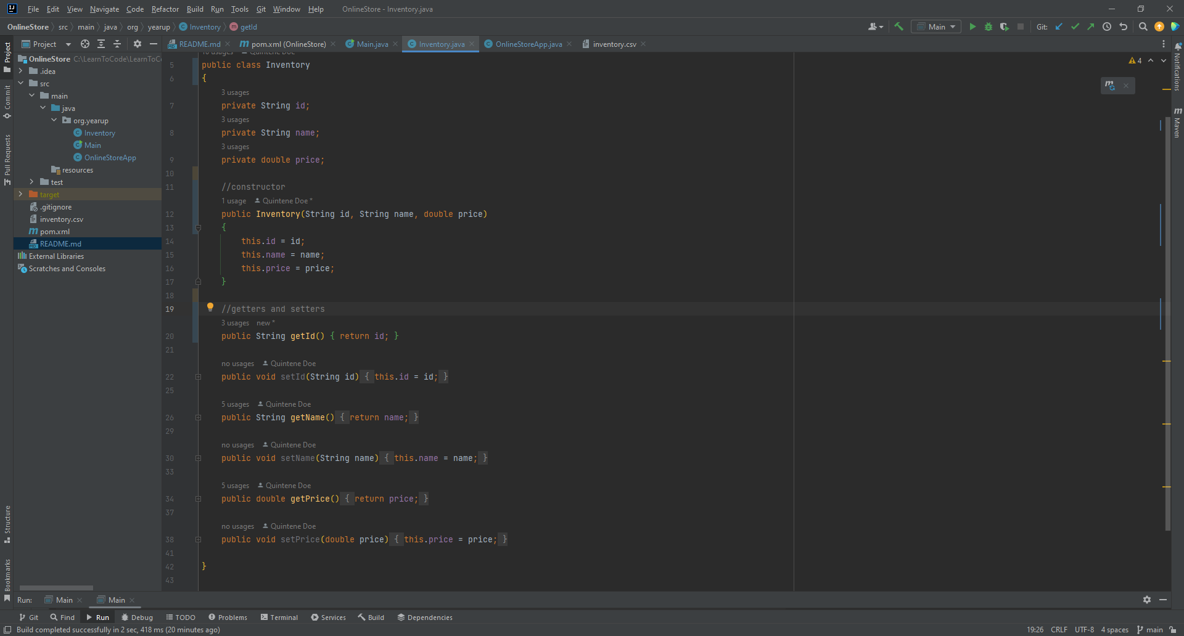The image size is (1184, 636).
Task: Run the Main configuration
Action: (972, 26)
